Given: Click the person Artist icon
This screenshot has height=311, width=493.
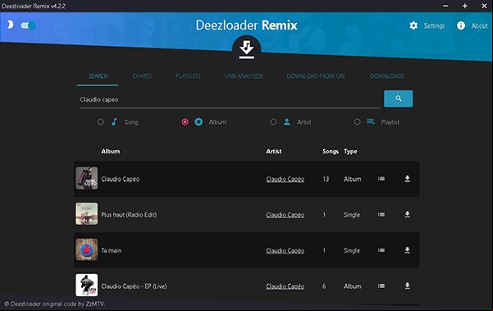Looking at the screenshot, I should pos(287,121).
